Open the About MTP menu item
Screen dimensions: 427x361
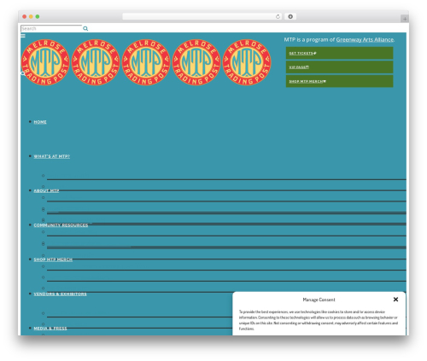(46, 191)
